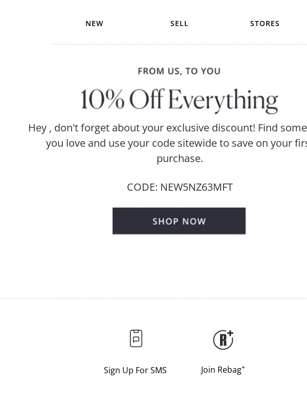Click the line starting with you love and use
The width and height of the screenshot is (307, 409).
click(x=177, y=143)
